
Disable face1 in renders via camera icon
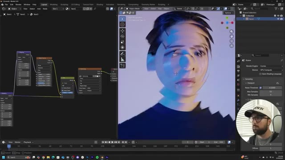click(281, 19)
